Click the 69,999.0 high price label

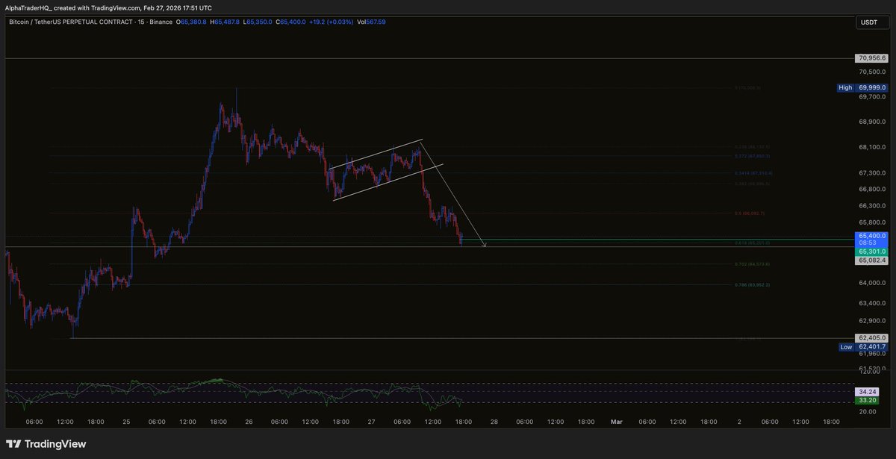click(871, 87)
